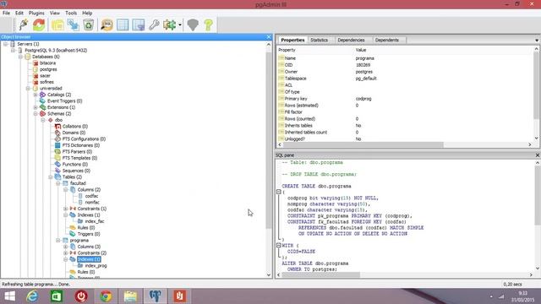Select the facultad table
The height and width of the screenshot is (304, 541).
click(78, 183)
